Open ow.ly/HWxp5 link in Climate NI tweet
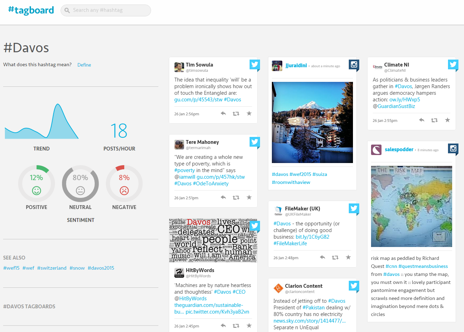 404,100
